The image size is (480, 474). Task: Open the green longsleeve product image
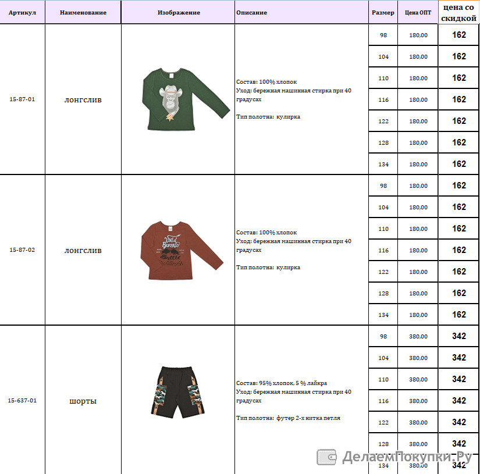[x=186, y=99]
